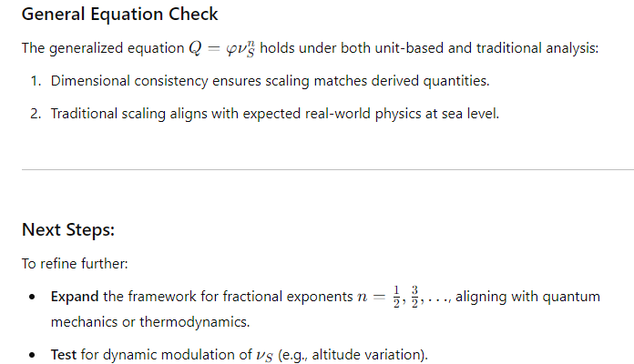Click the horizontal divider line
The width and height of the screenshot is (634, 364).
328,169
